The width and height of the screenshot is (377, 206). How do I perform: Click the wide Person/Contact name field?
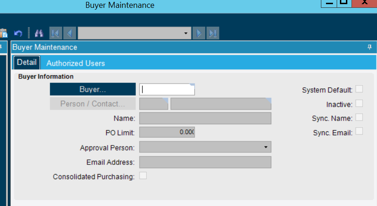click(x=221, y=104)
